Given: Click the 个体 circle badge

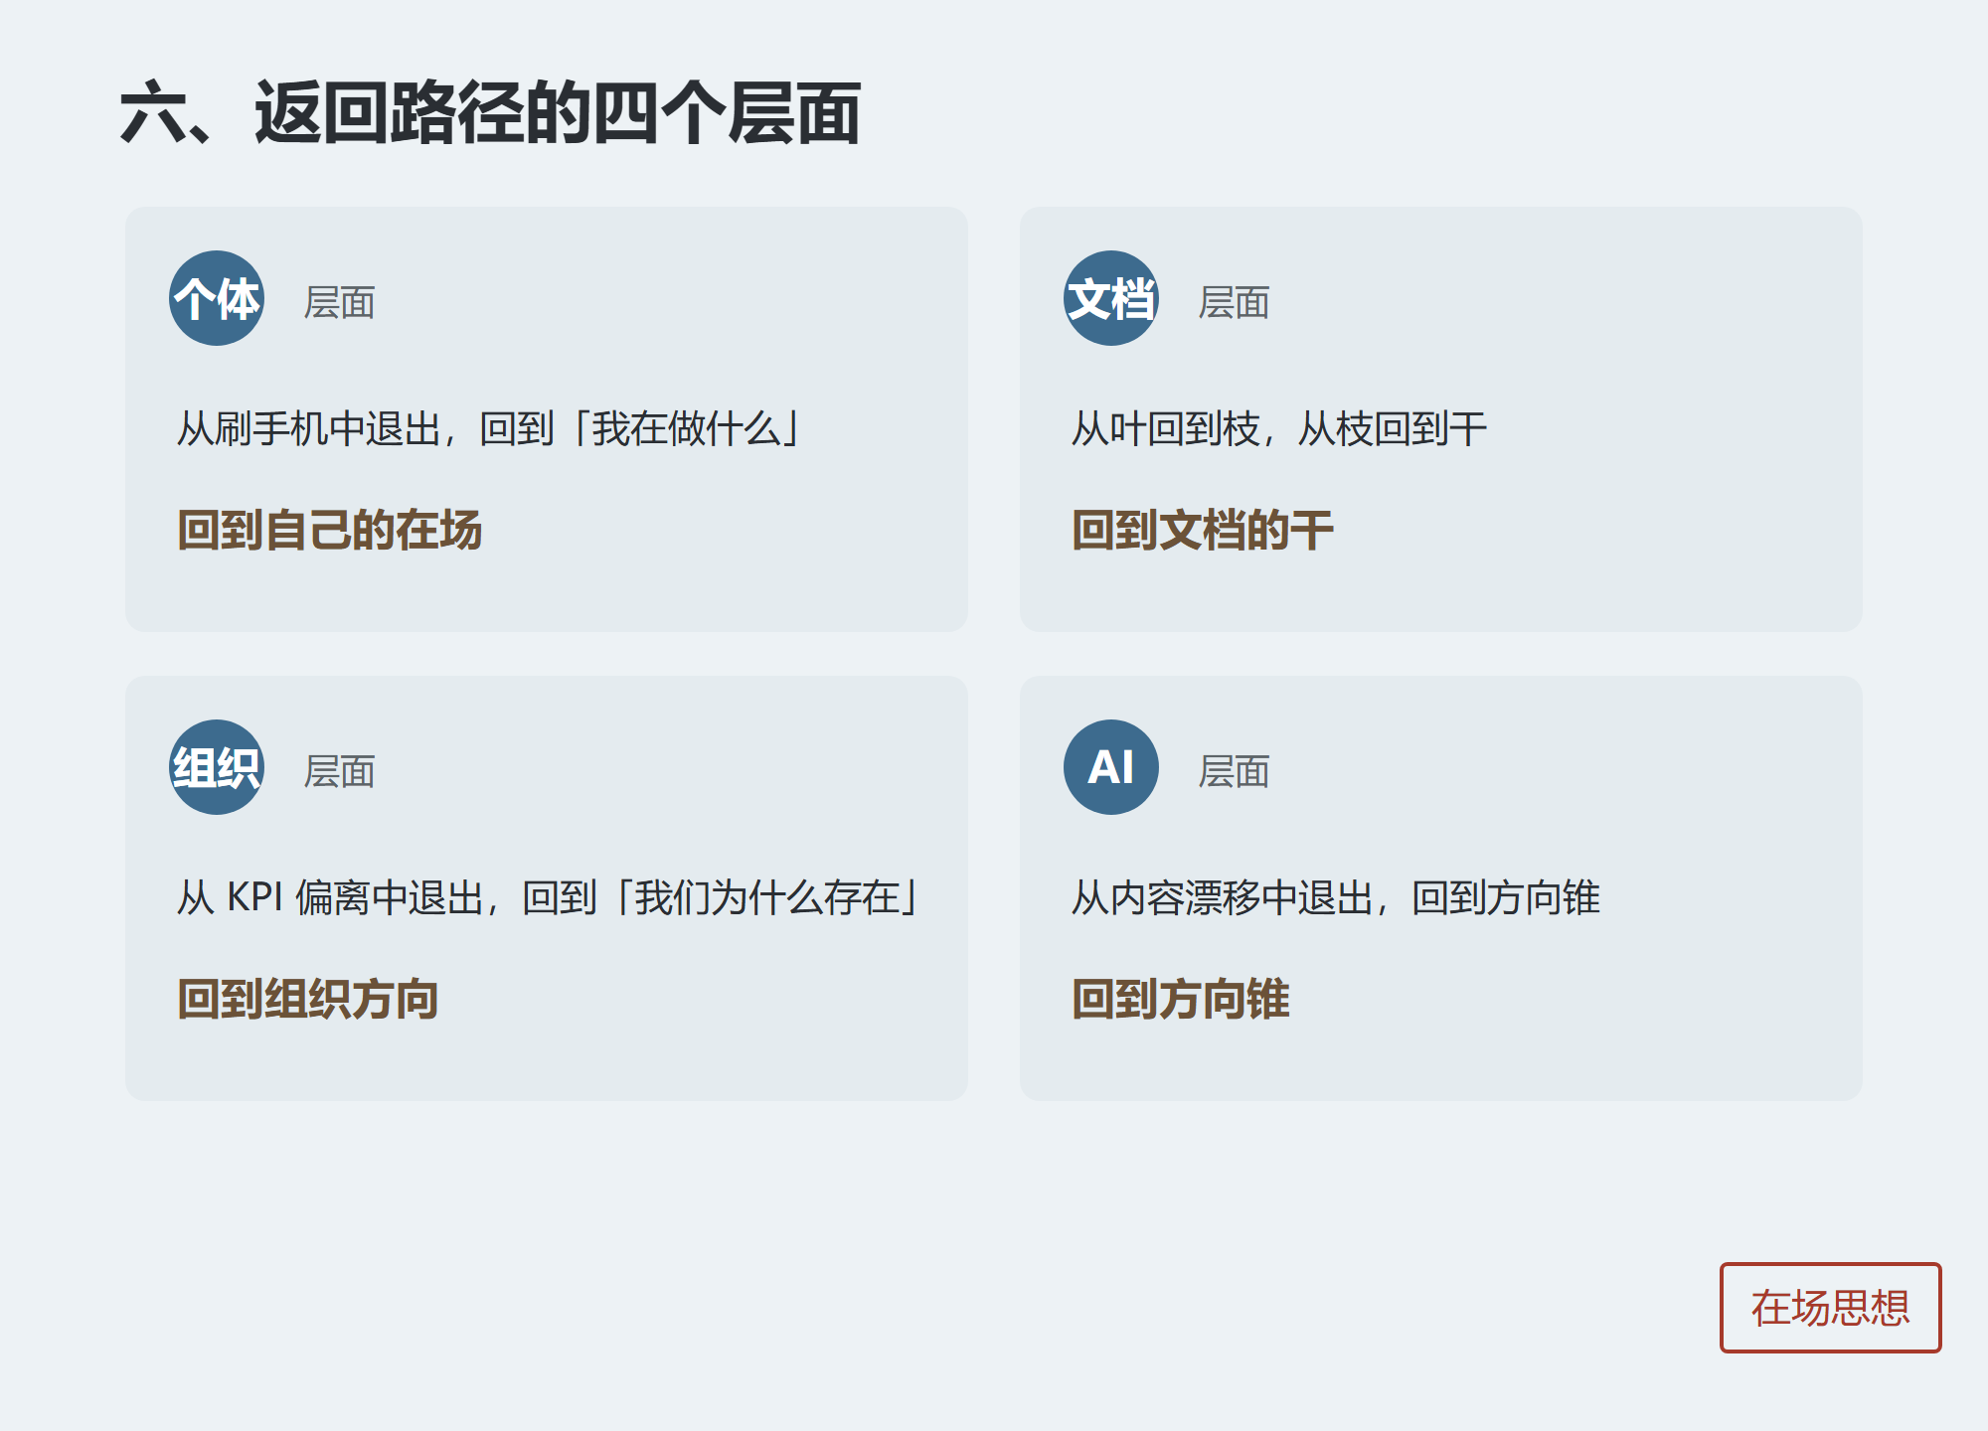Looking at the screenshot, I should click(217, 298).
